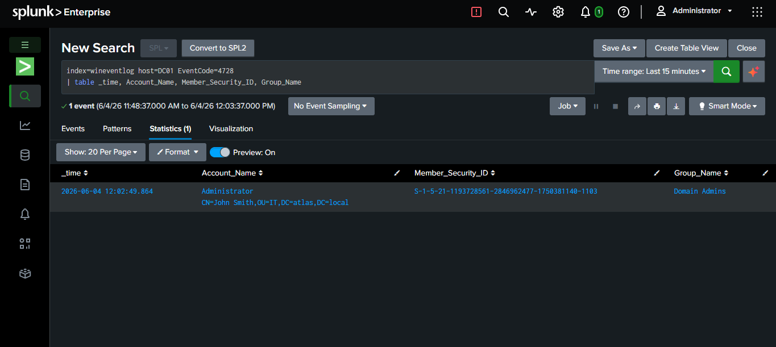The width and height of the screenshot is (776, 347).
Task: Click the Administrator account name value
Action: 227,191
